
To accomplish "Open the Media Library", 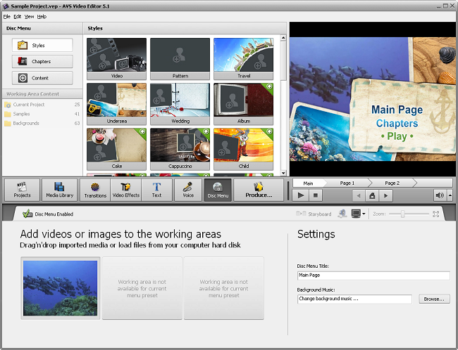I will pyautogui.click(x=60, y=190).
